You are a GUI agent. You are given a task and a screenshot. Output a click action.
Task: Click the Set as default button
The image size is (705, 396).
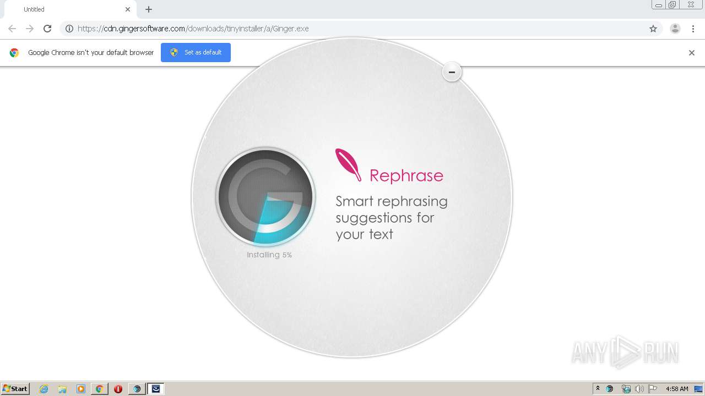196,52
